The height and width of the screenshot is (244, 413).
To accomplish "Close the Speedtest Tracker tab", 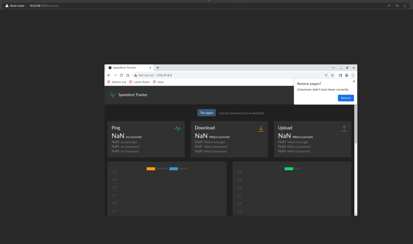I will [x=150, y=68].
